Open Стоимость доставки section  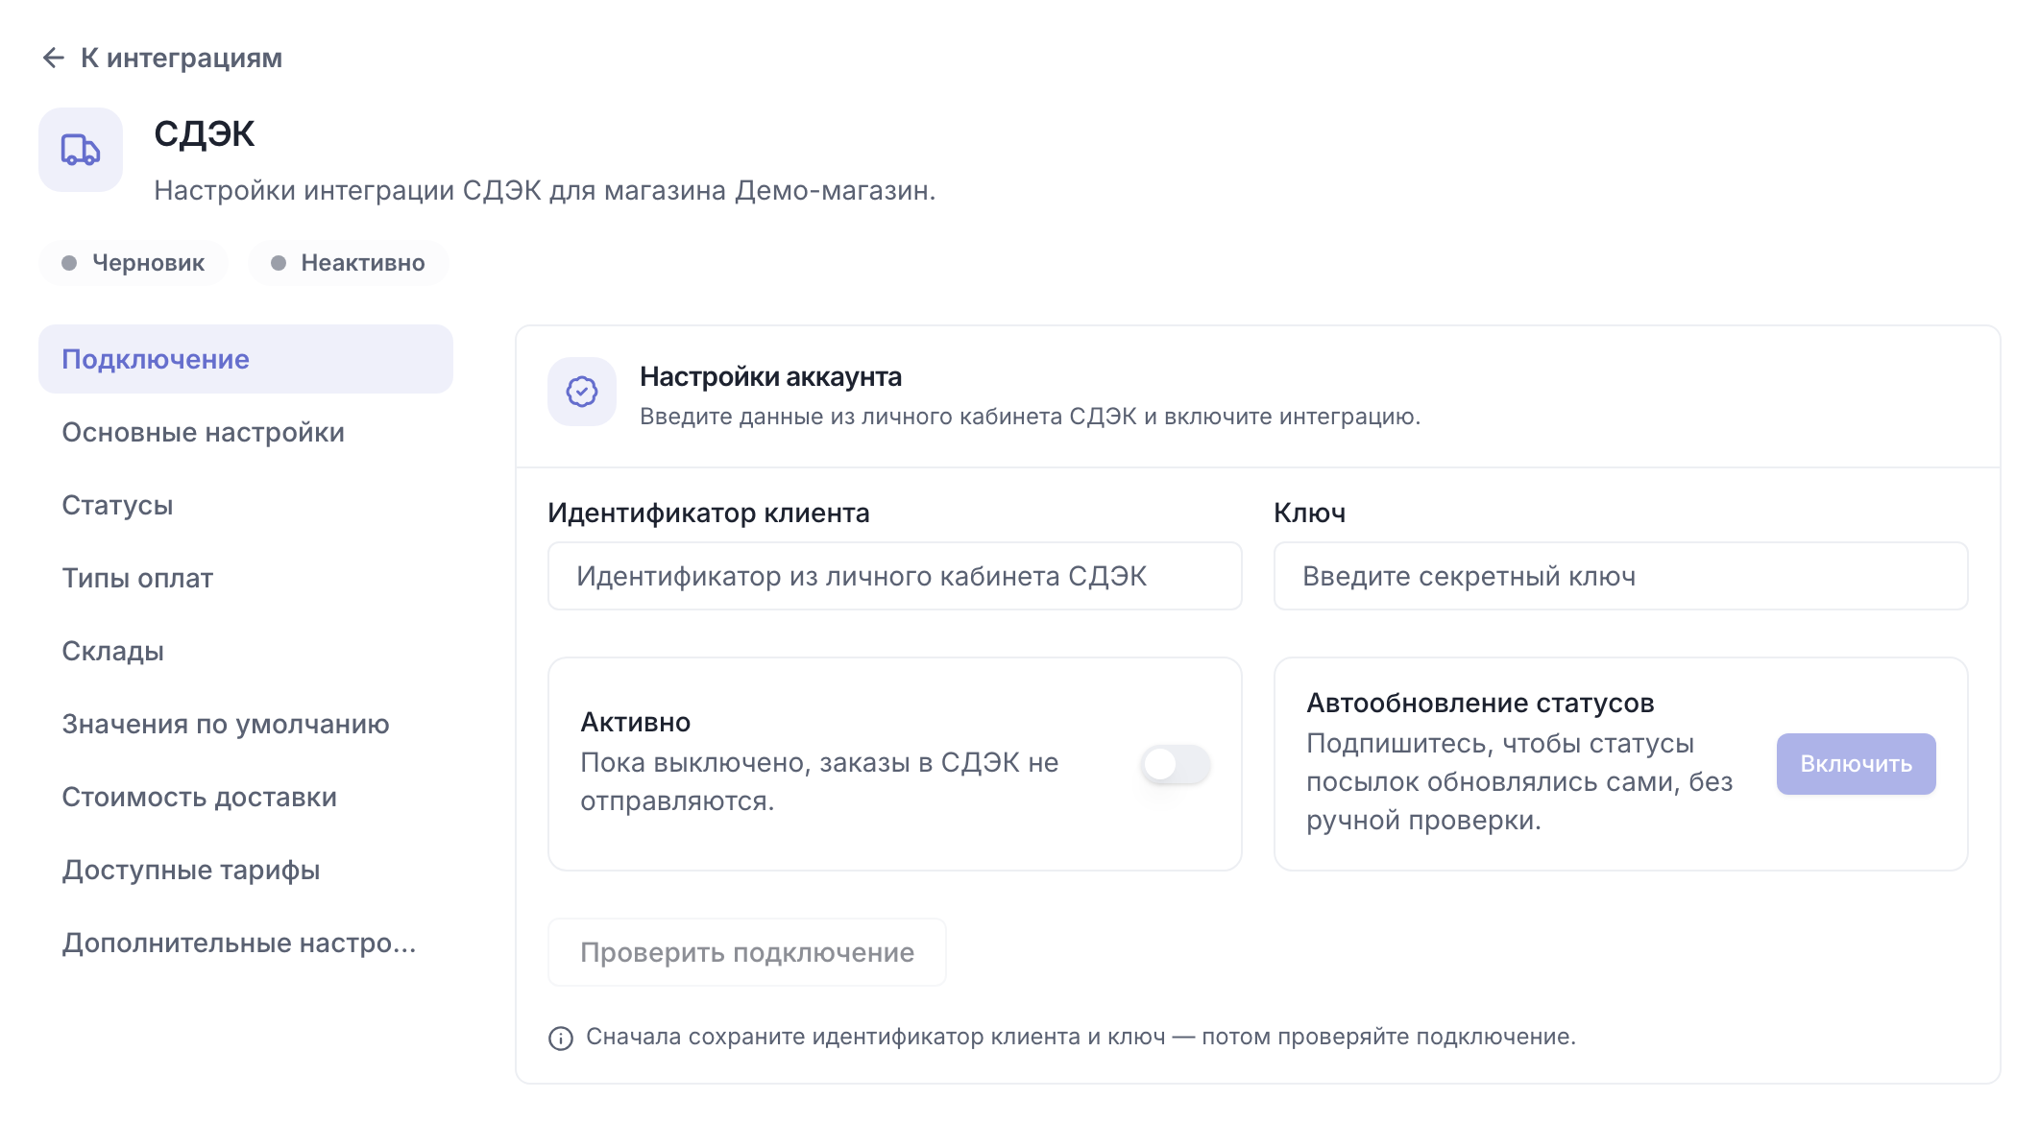click(x=246, y=797)
